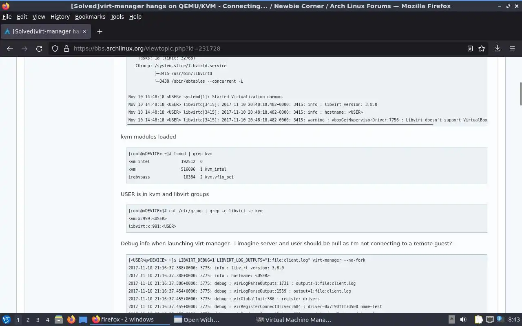This screenshot has height=326, width=522.
Task: Open the tracking protection shield icon
Action: [55, 48]
